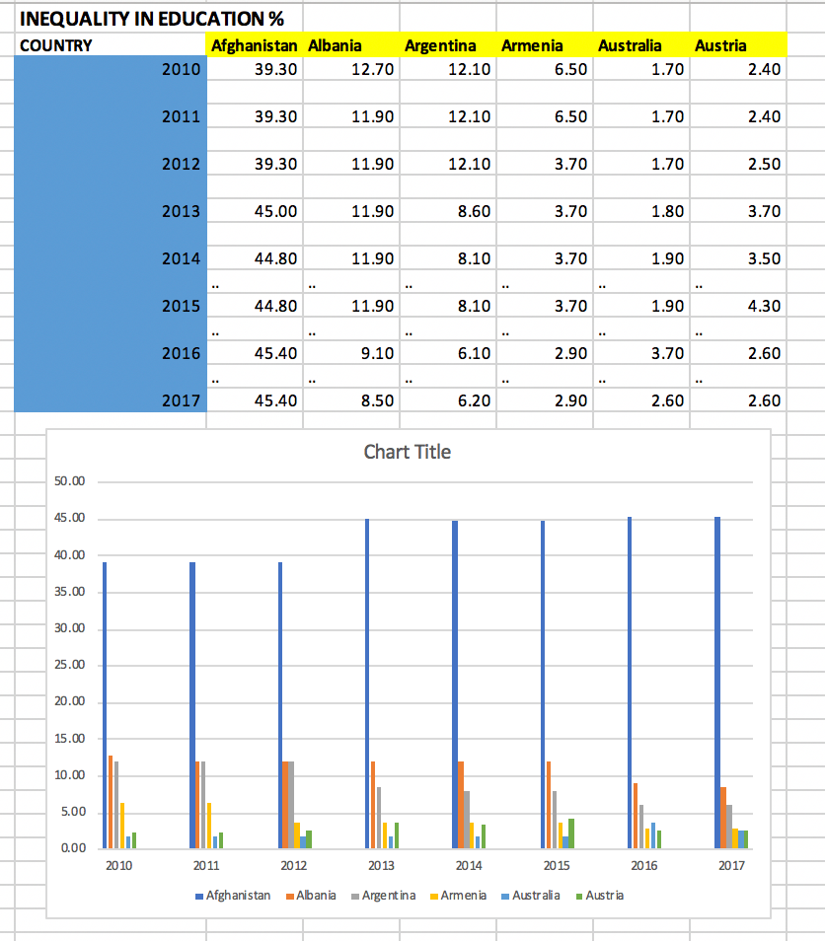Click the Argentina legend entry
The width and height of the screenshot is (825, 941).
click(383, 895)
